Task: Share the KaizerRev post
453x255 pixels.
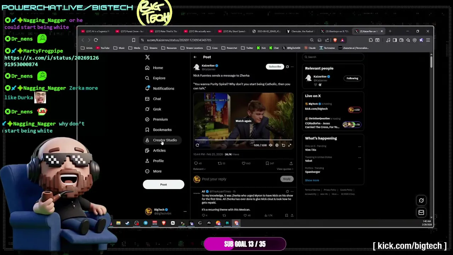Action: pos(291,163)
